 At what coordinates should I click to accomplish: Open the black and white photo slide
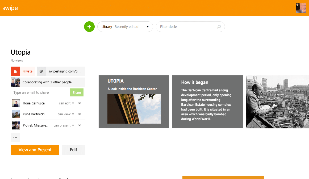[x=277, y=102]
